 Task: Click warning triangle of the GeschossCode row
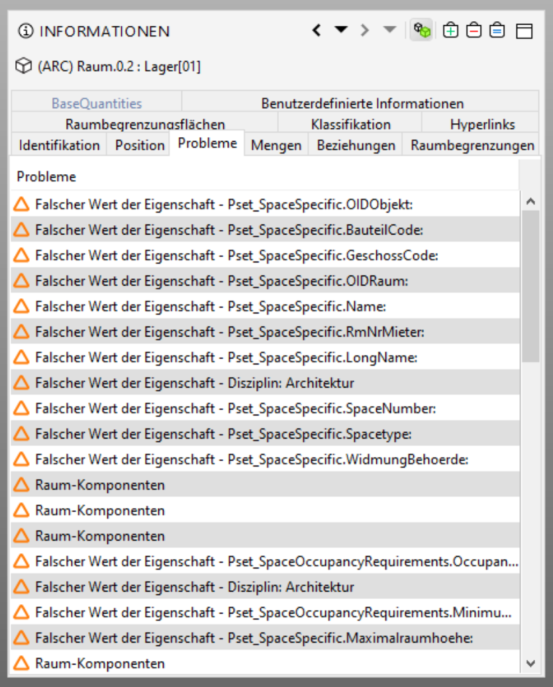click(21, 255)
